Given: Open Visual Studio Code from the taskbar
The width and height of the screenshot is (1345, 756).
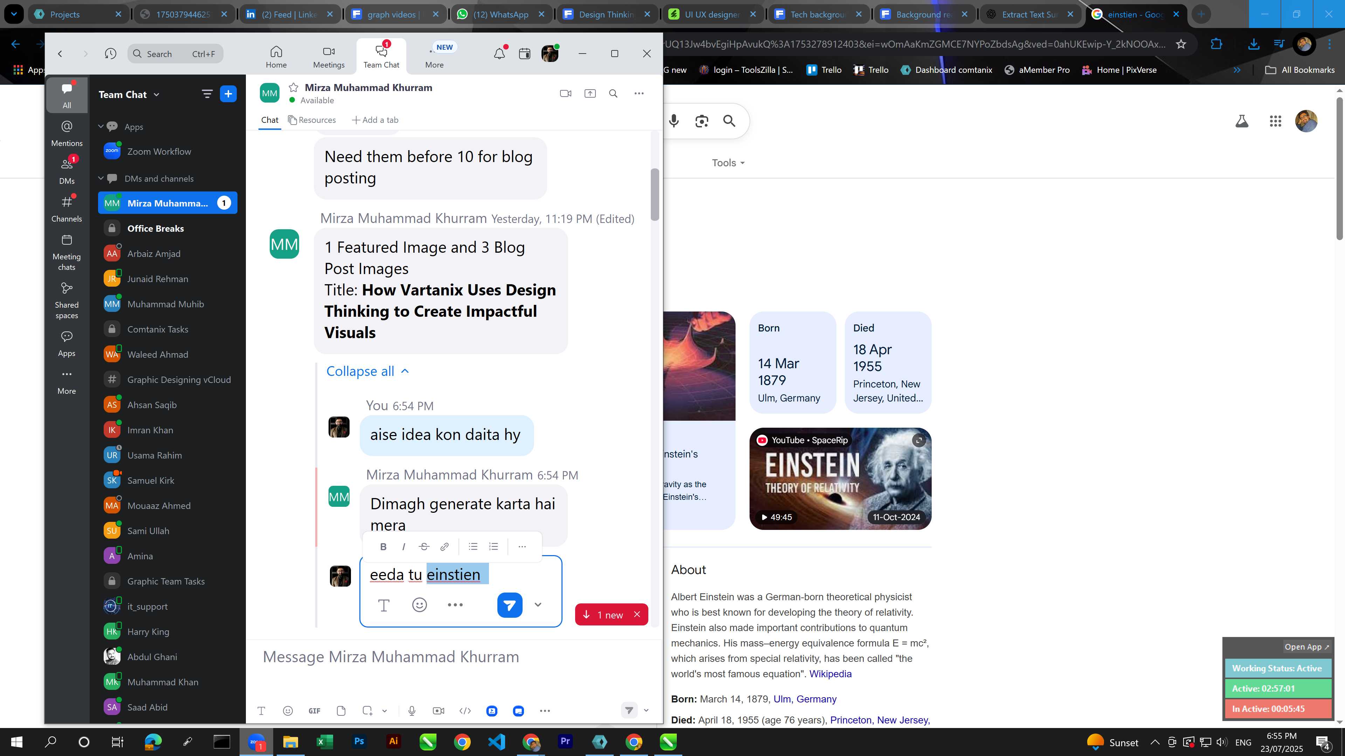Looking at the screenshot, I should 497,741.
